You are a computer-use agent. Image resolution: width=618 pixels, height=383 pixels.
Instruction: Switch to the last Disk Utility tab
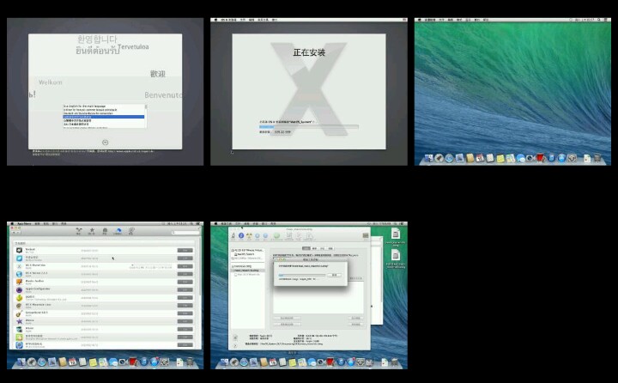point(330,248)
